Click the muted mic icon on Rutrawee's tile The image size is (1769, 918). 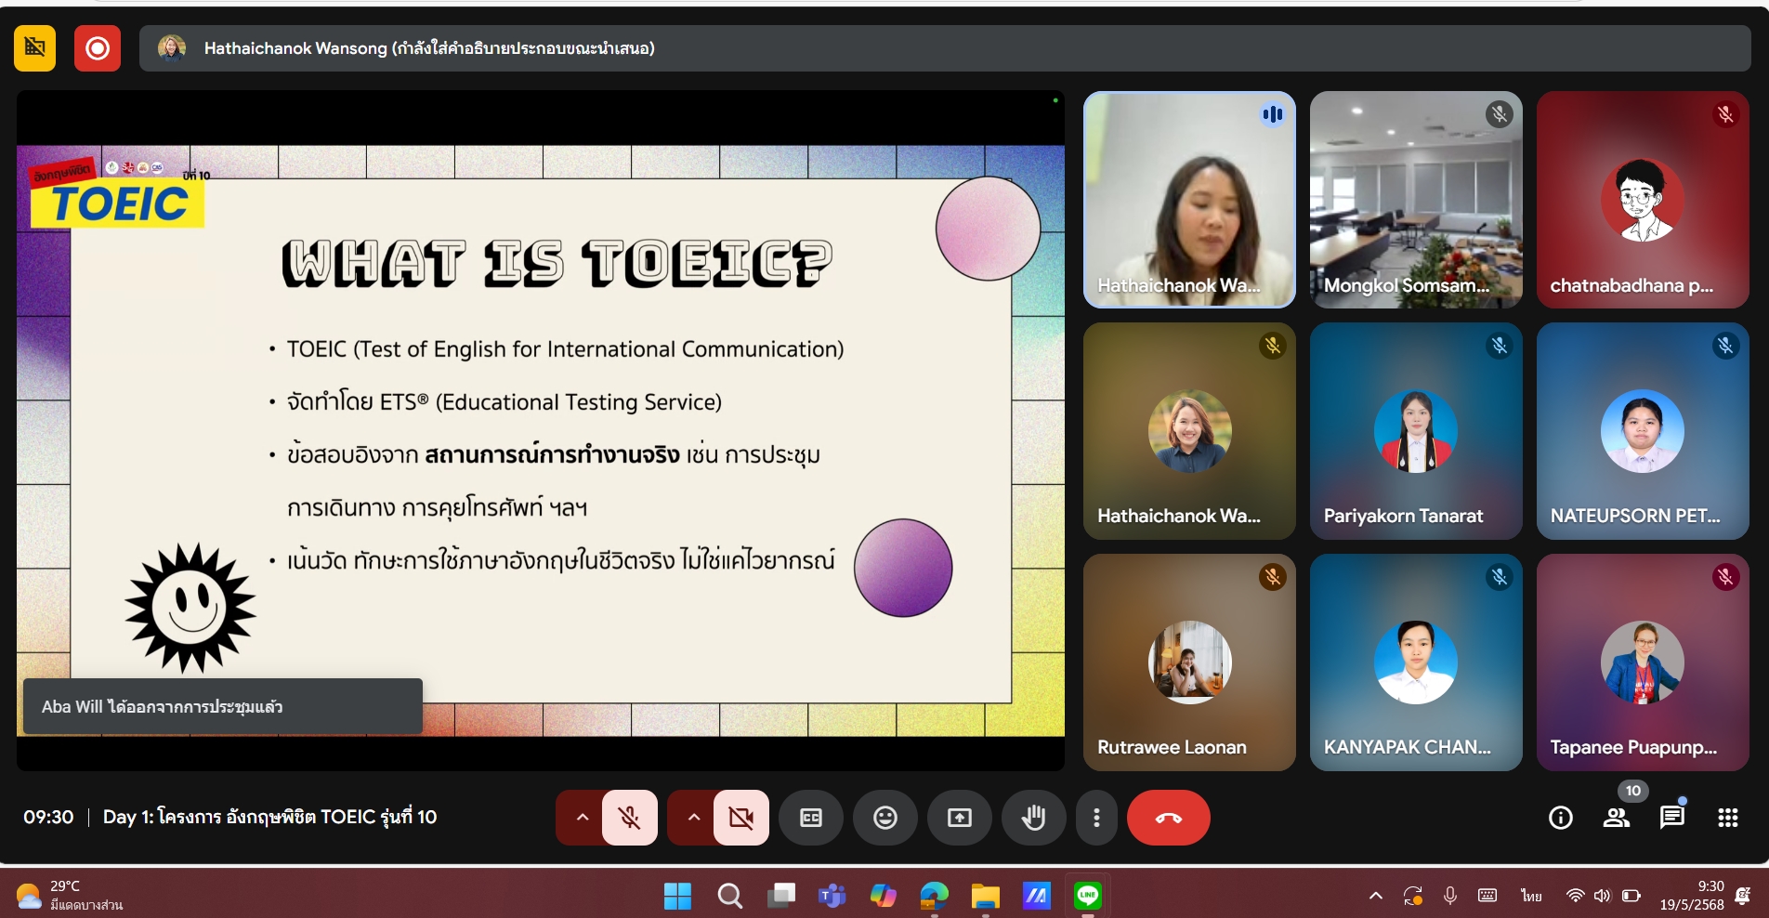tap(1272, 577)
